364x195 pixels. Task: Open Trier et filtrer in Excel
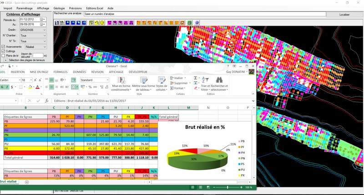(x=205, y=84)
